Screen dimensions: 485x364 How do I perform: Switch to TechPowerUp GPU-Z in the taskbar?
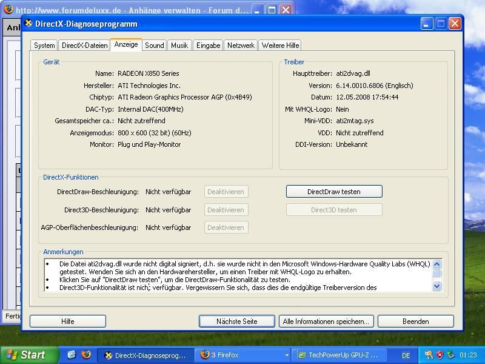pyautogui.click(x=339, y=355)
